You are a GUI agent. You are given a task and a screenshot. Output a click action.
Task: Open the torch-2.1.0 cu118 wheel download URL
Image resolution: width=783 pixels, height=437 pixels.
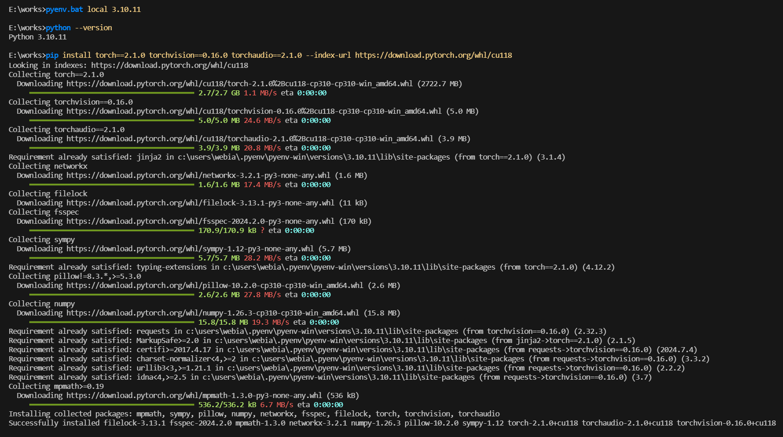(x=240, y=83)
